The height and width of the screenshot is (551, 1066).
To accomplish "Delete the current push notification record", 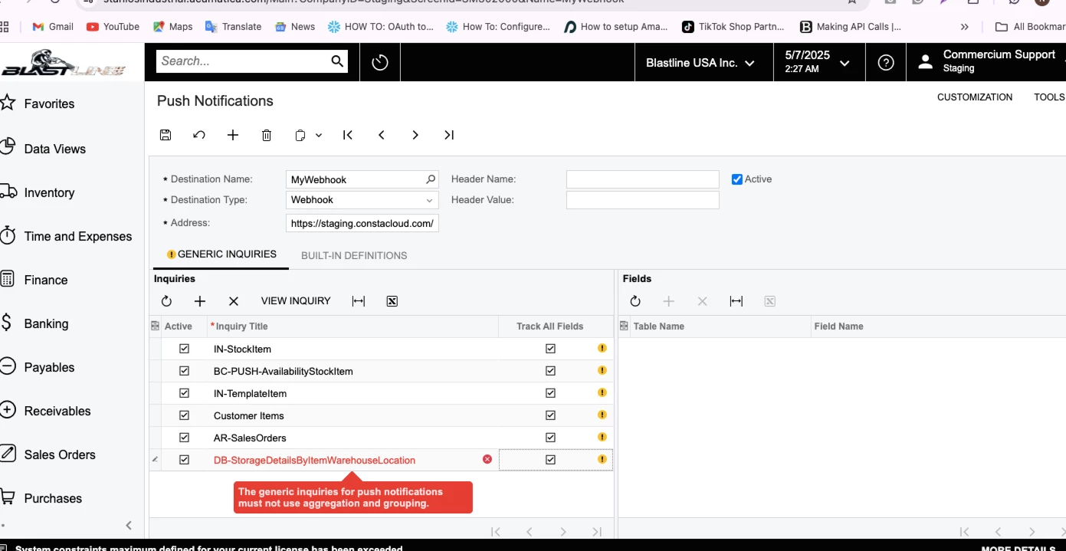I will [x=267, y=135].
